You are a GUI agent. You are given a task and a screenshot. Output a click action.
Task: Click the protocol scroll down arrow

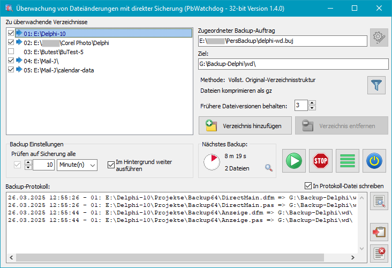click(x=361, y=249)
